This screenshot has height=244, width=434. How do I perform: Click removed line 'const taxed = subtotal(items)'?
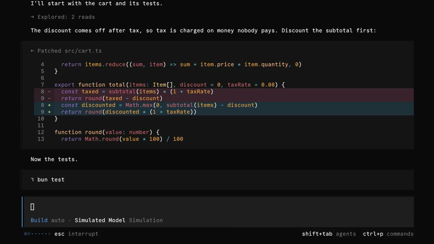point(224,92)
